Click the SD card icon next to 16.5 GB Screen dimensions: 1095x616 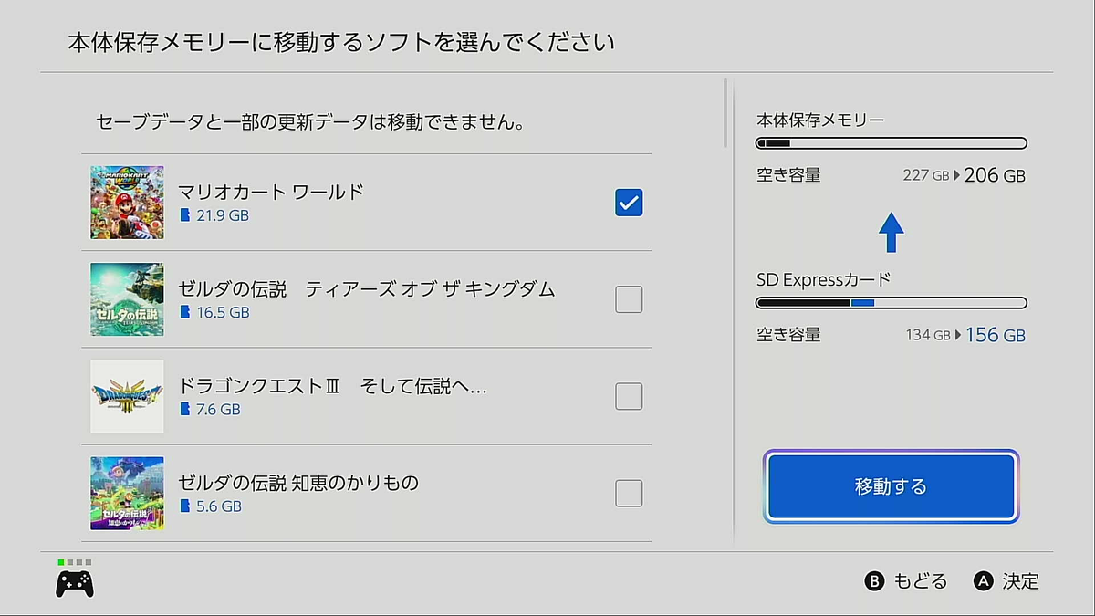185,313
